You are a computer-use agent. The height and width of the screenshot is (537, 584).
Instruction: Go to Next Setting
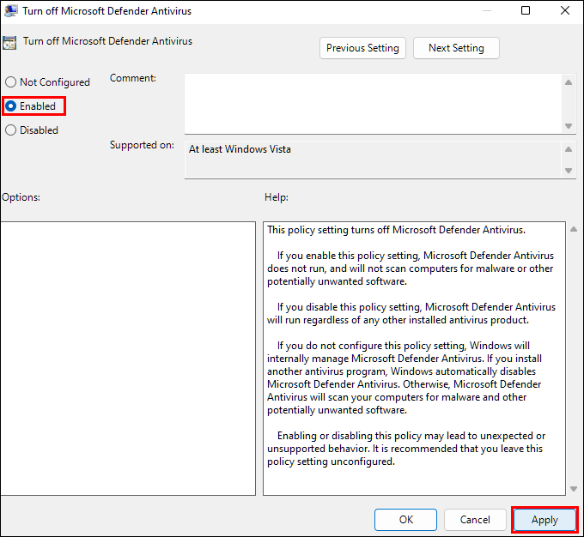tap(456, 48)
